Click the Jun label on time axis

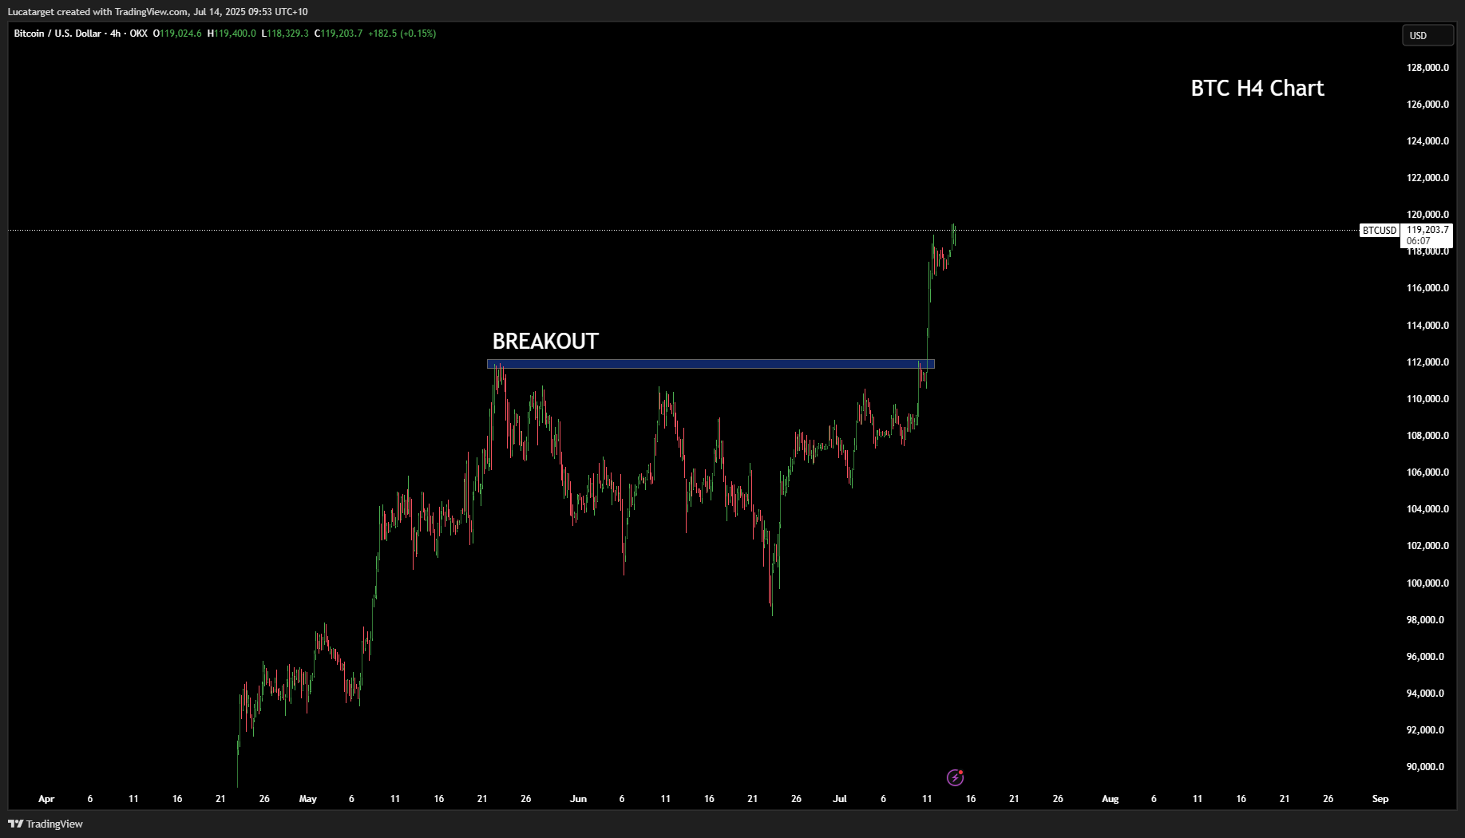coord(578,799)
